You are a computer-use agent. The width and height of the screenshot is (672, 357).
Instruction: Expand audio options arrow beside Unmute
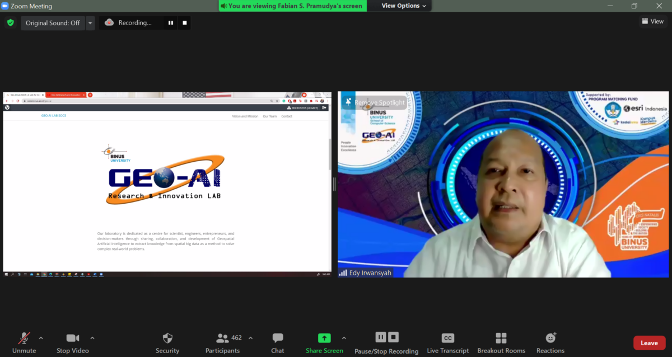pos(40,338)
